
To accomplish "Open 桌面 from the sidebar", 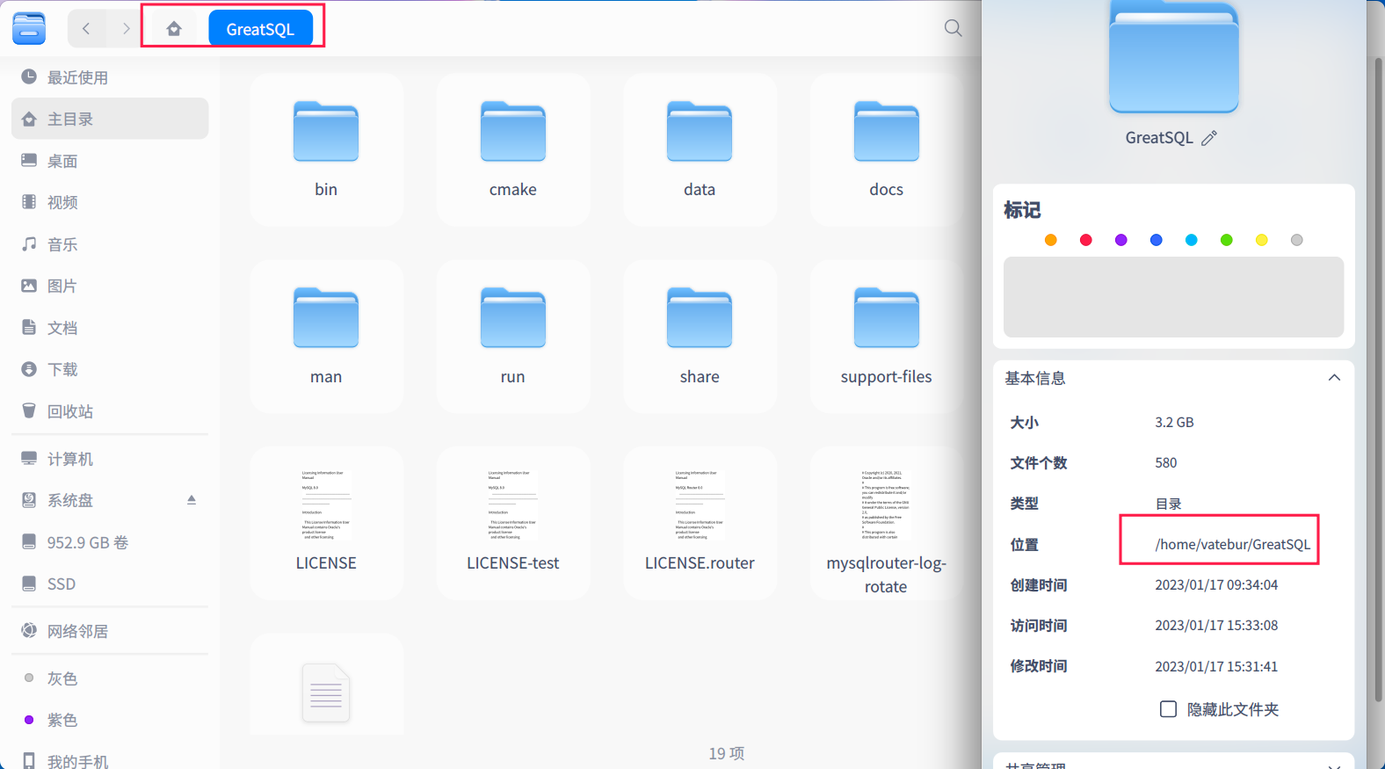I will tap(110, 161).
